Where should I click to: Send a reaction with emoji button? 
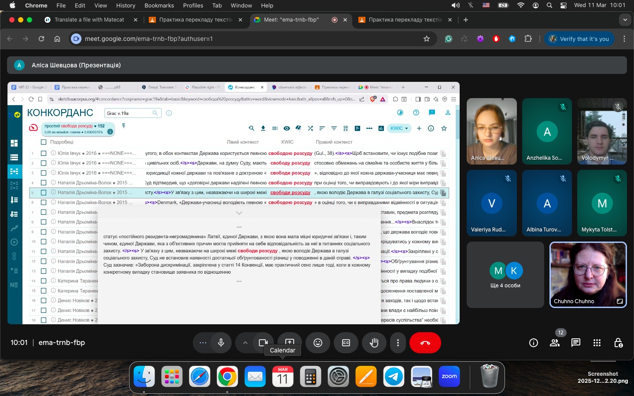pos(318,343)
